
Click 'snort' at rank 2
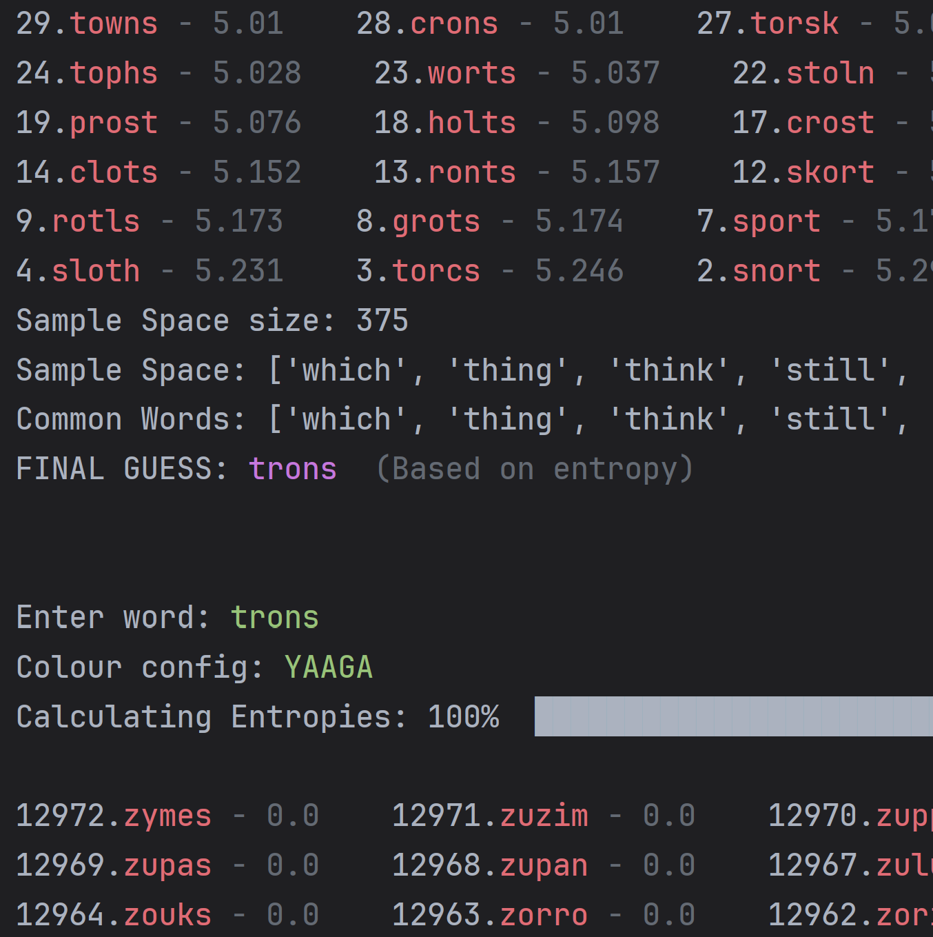(x=776, y=270)
